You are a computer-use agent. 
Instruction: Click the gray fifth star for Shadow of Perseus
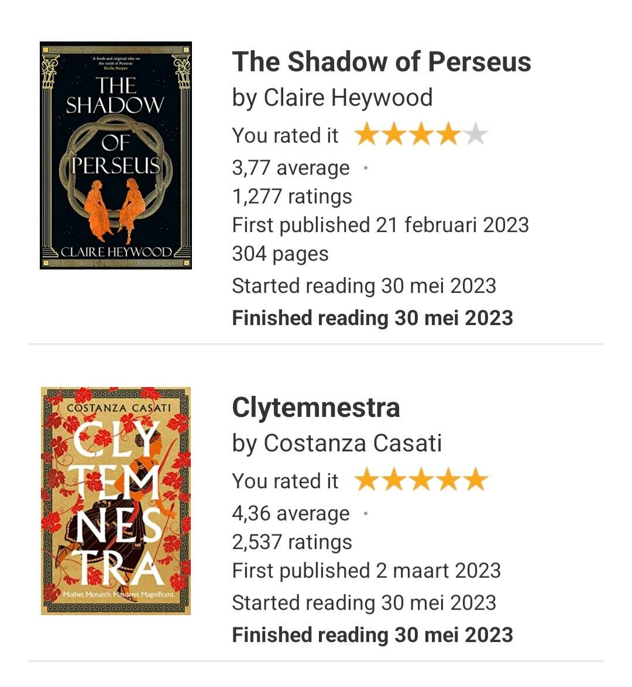click(x=476, y=135)
